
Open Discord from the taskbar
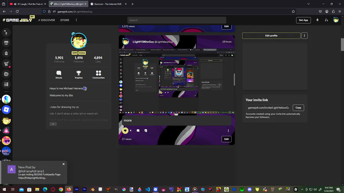(x=250, y=190)
